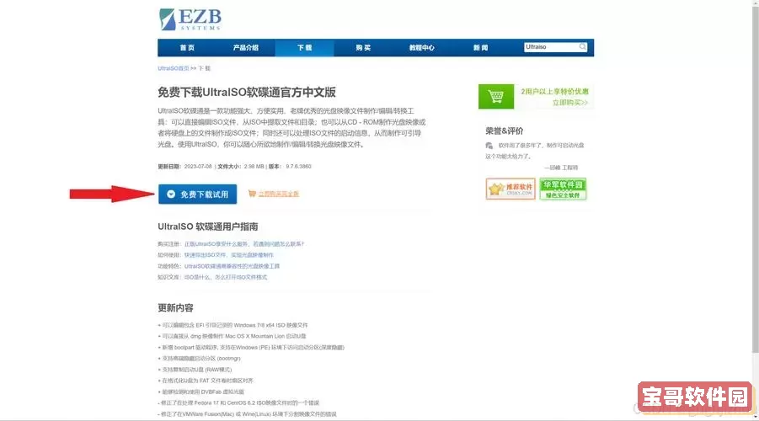Screen dimensions: 759x421
Task: Click the 免费下载试用 download button
Action: click(x=197, y=194)
